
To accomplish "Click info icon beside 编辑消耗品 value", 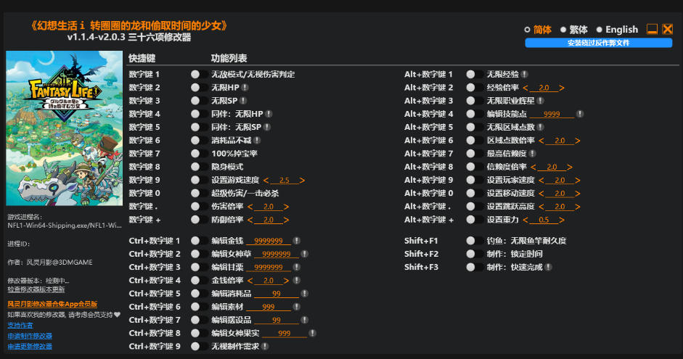I will [304, 294].
